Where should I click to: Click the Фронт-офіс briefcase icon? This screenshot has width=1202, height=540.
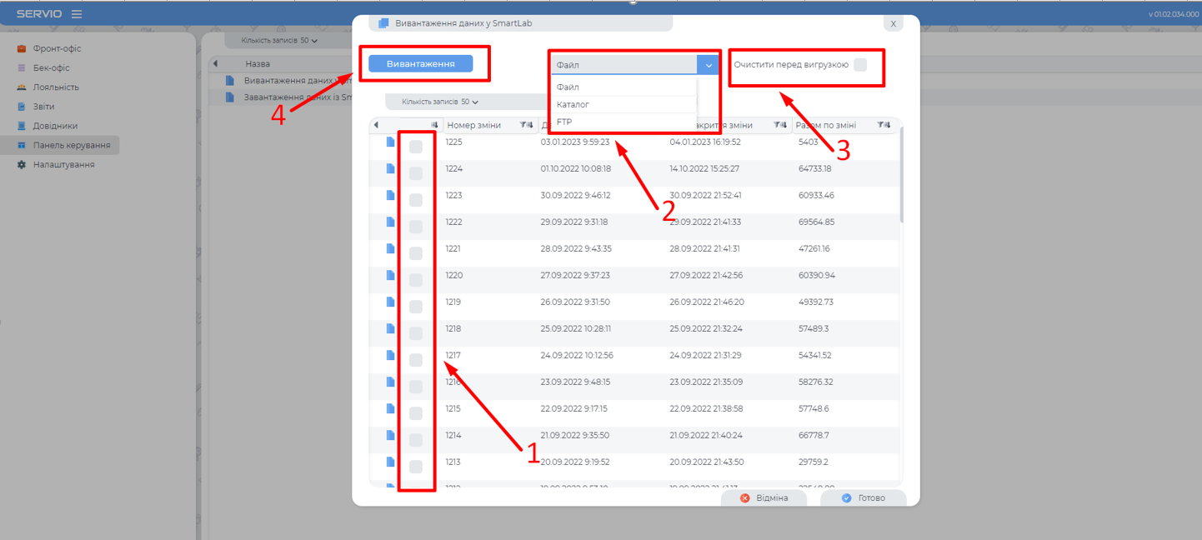[22, 49]
